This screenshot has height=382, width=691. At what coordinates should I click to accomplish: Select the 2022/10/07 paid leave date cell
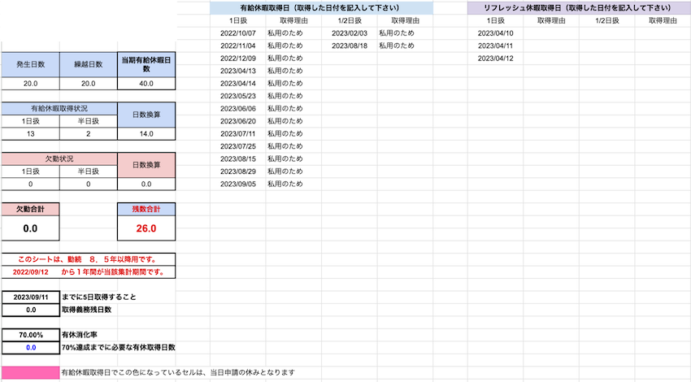pyautogui.click(x=238, y=33)
